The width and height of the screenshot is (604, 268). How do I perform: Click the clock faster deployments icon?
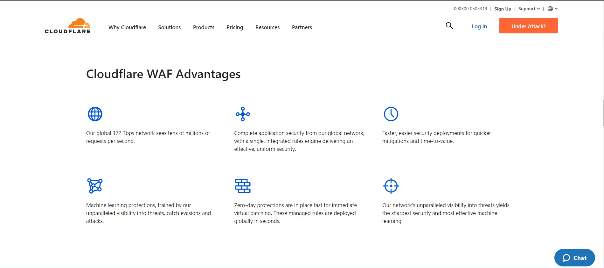(x=391, y=114)
